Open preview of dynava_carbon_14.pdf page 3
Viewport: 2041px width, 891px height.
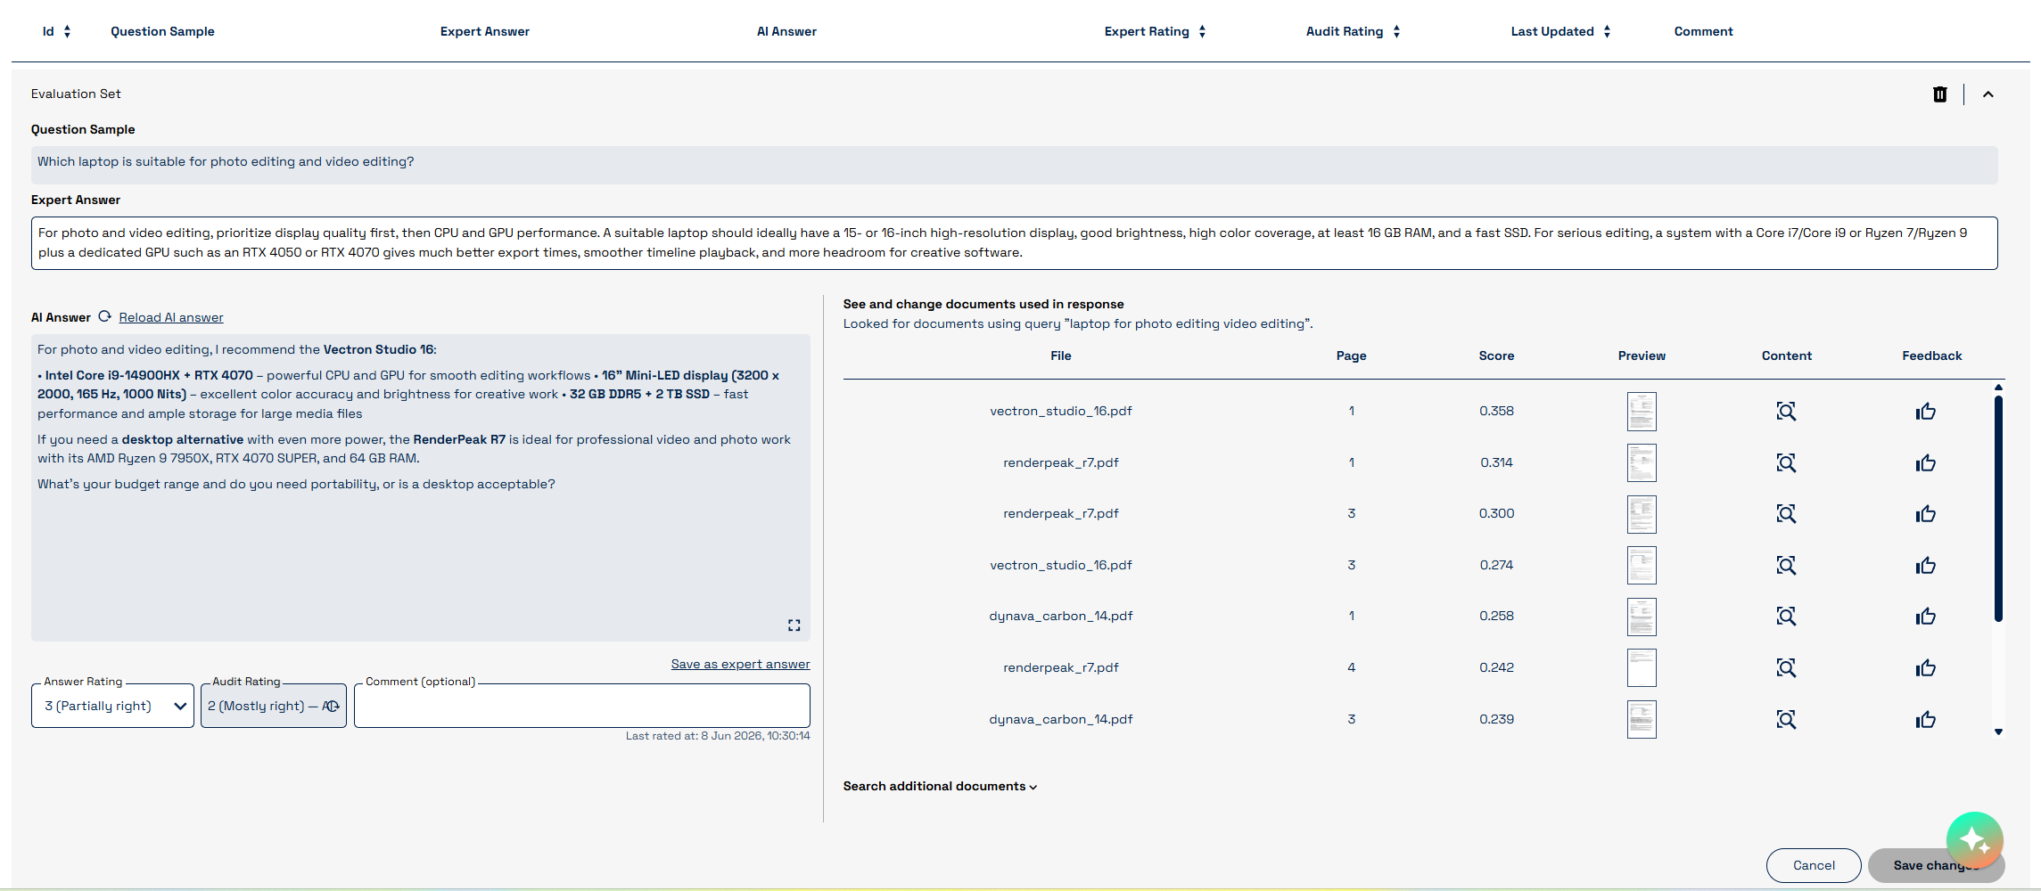pos(1642,720)
